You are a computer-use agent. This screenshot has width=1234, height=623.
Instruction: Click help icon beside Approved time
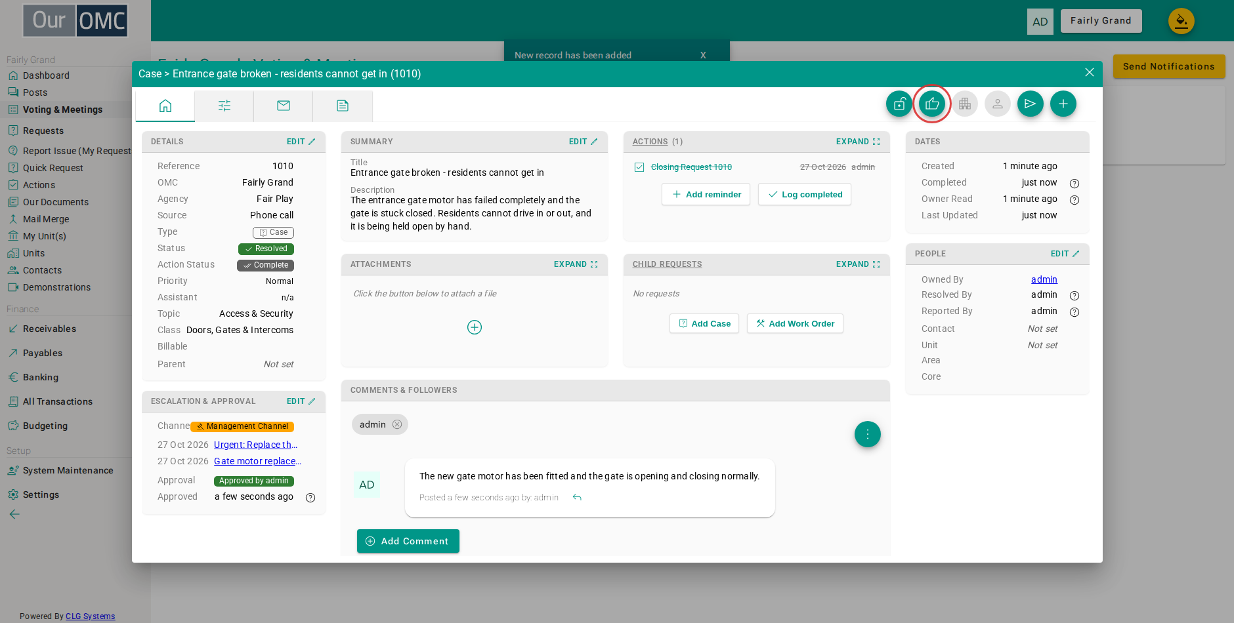pyautogui.click(x=310, y=498)
